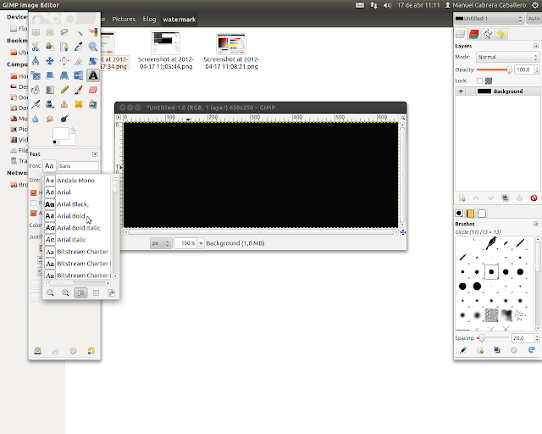Choose Andale Mono from font list

click(77, 181)
